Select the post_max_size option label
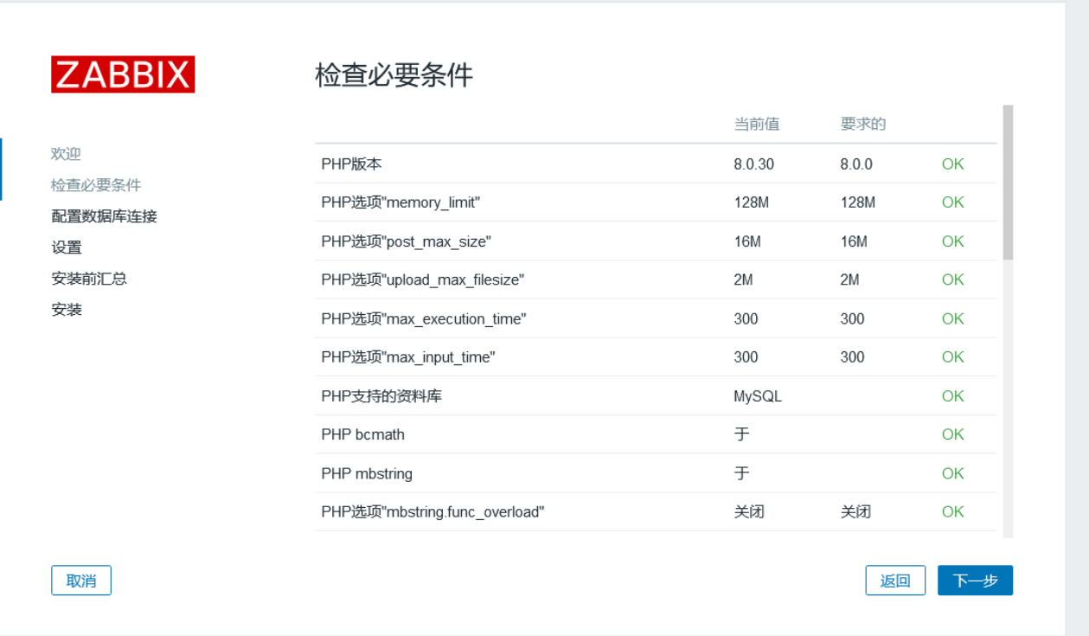This screenshot has width=1089, height=636. click(406, 241)
